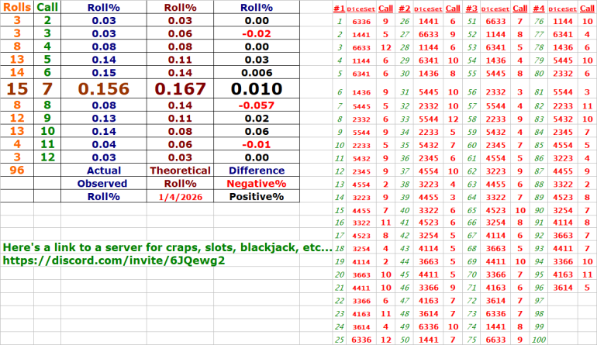Click the large 0.156 observed value

pyautogui.click(x=103, y=88)
